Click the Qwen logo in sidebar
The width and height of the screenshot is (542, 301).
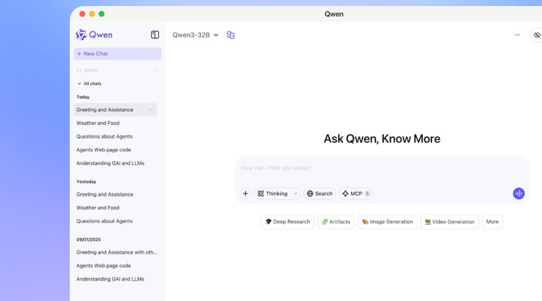point(94,35)
